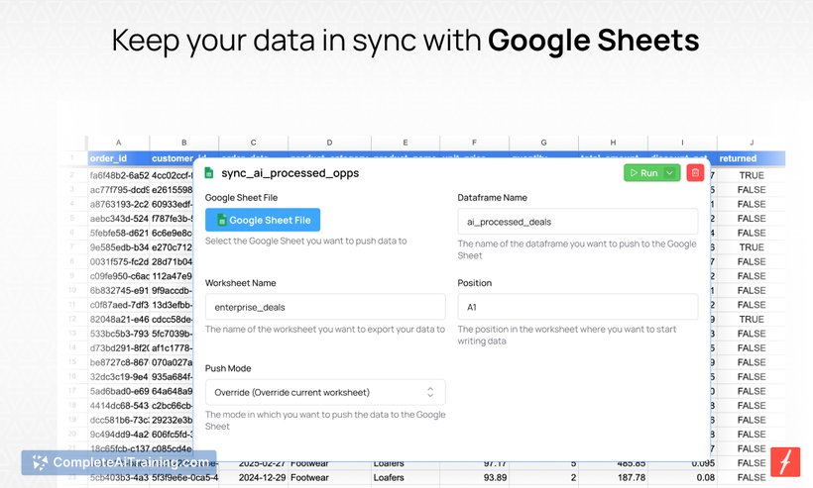Focus the Dataframe Name input field
Screen dimensions: 813x488
click(578, 222)
